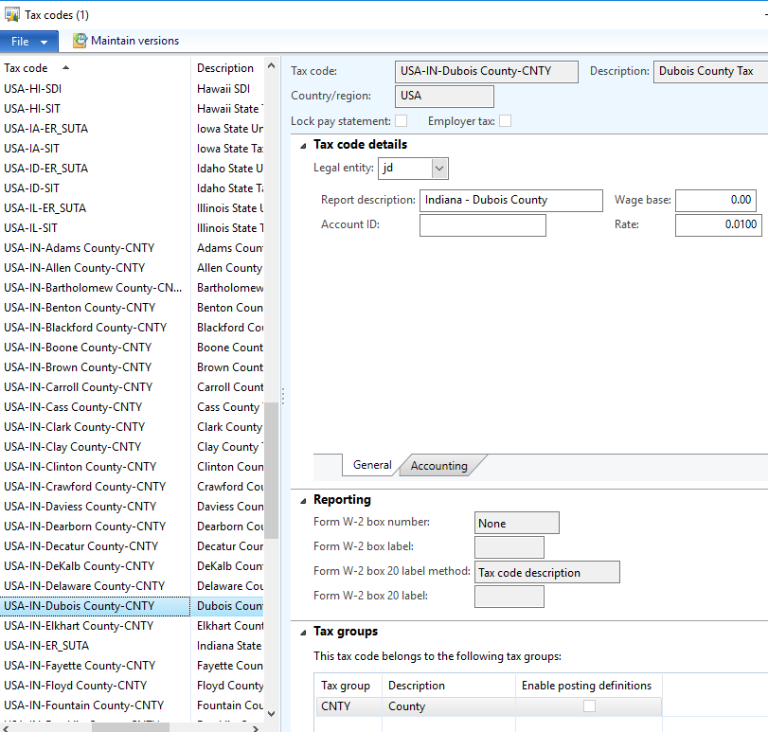
Task: Select USA-IN-ER_SUTA tax code
Action: (46, 647)
